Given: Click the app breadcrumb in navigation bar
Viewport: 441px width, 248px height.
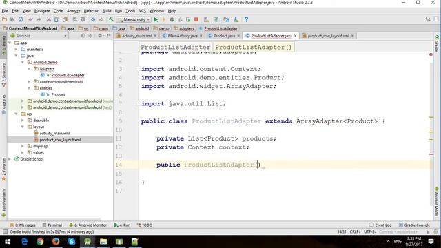Looking at the screenshot, I should [68, 28].
